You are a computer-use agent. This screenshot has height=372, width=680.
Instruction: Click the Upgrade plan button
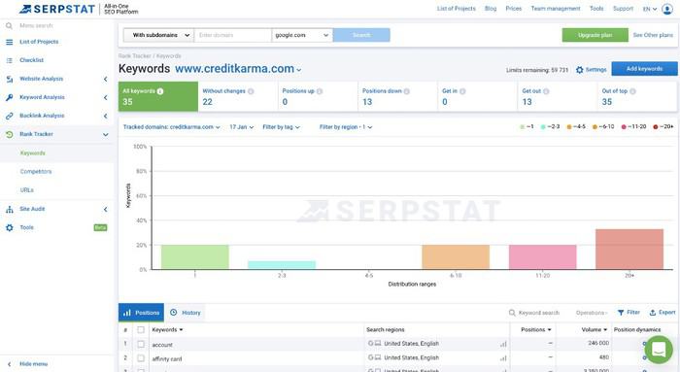point(595,35)
